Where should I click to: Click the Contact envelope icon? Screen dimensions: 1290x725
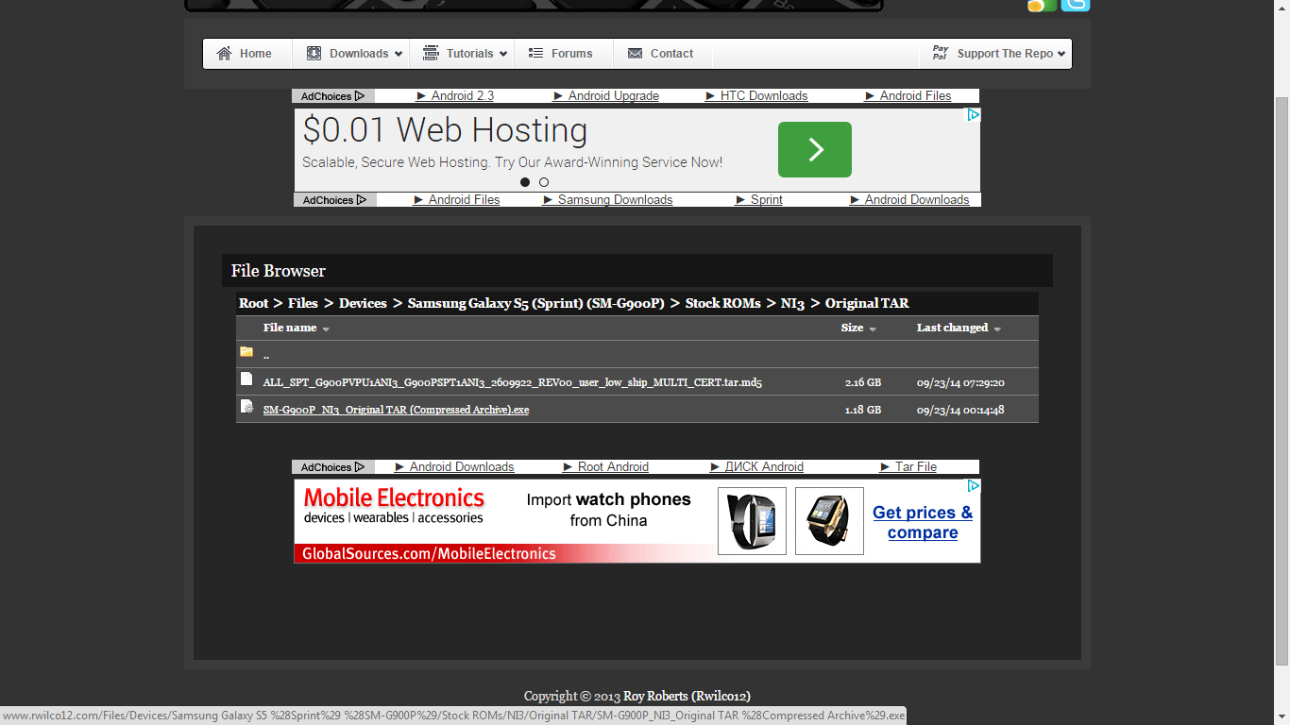[x=635, y=54]
